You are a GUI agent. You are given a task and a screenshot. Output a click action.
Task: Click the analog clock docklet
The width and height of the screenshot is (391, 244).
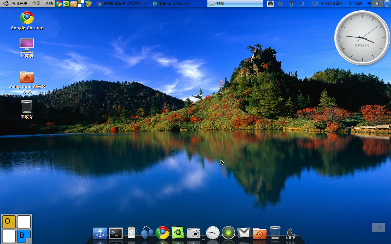213,233
